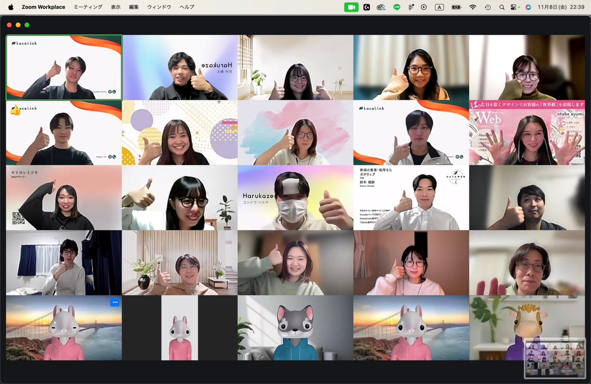Open the Apple menu
591x384 pixels.
(11, 7)
